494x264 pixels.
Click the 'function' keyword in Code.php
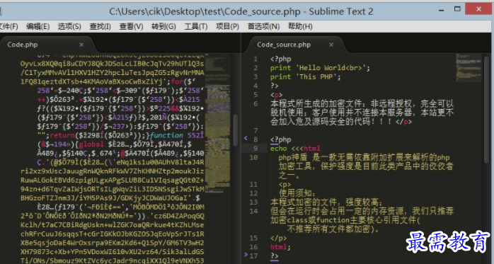pos(166,135)
